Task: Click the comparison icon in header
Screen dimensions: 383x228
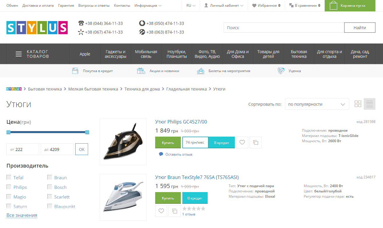Action: [291, 5]
